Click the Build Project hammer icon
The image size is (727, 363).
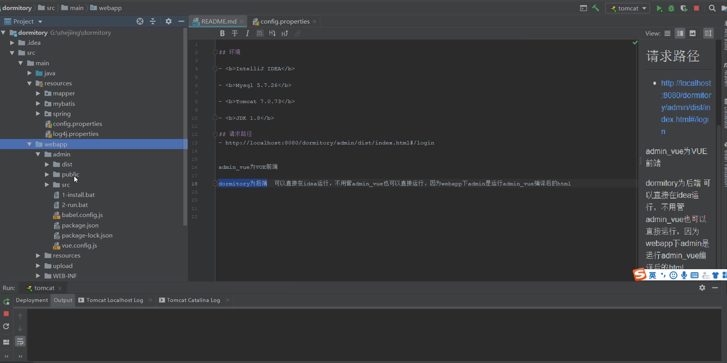(x=596, y=8)
